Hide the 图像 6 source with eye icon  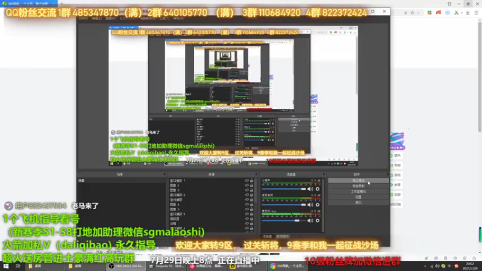pyautogui.click(x=247, y=185)
